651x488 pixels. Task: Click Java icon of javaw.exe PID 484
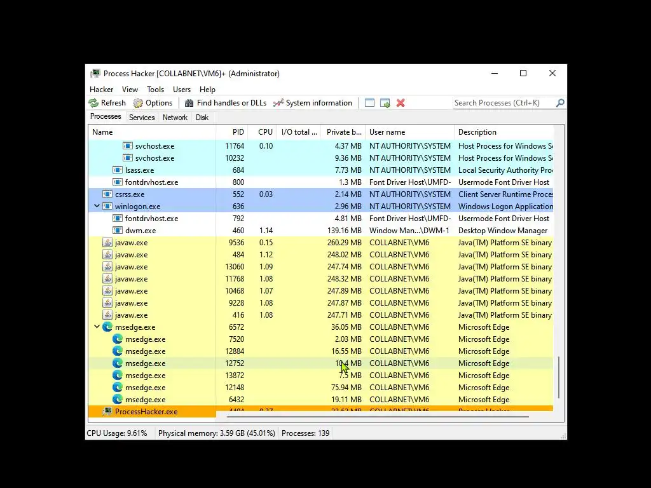107,254
